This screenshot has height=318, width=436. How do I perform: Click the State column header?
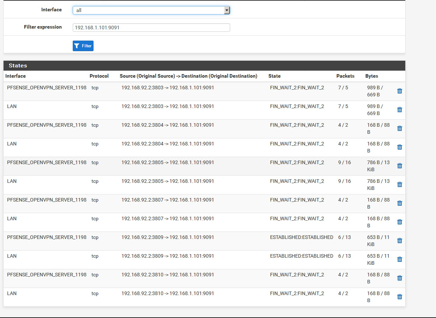(274, 76)
